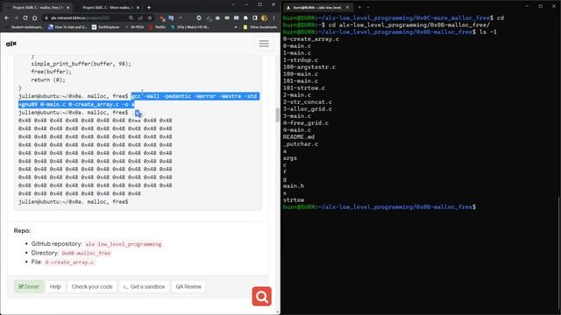Click the 'Get a sandbox' button
Screen dimensions: 561x315
pos(144,286)
